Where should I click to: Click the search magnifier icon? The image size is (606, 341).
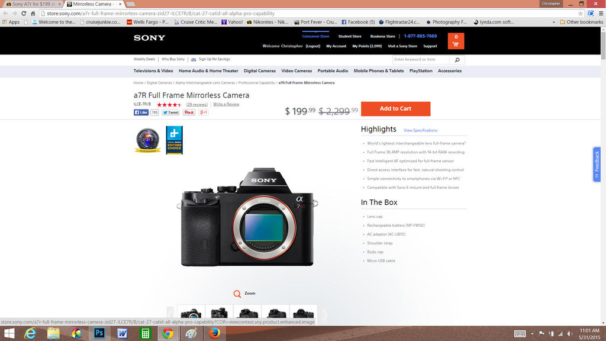[457, 60]
